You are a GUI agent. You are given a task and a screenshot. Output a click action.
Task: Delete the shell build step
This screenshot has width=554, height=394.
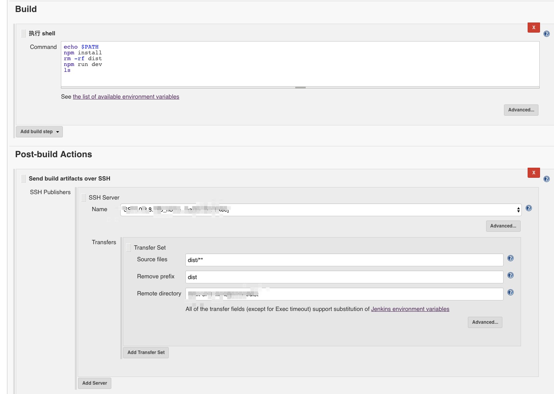[x=533, y=28]
